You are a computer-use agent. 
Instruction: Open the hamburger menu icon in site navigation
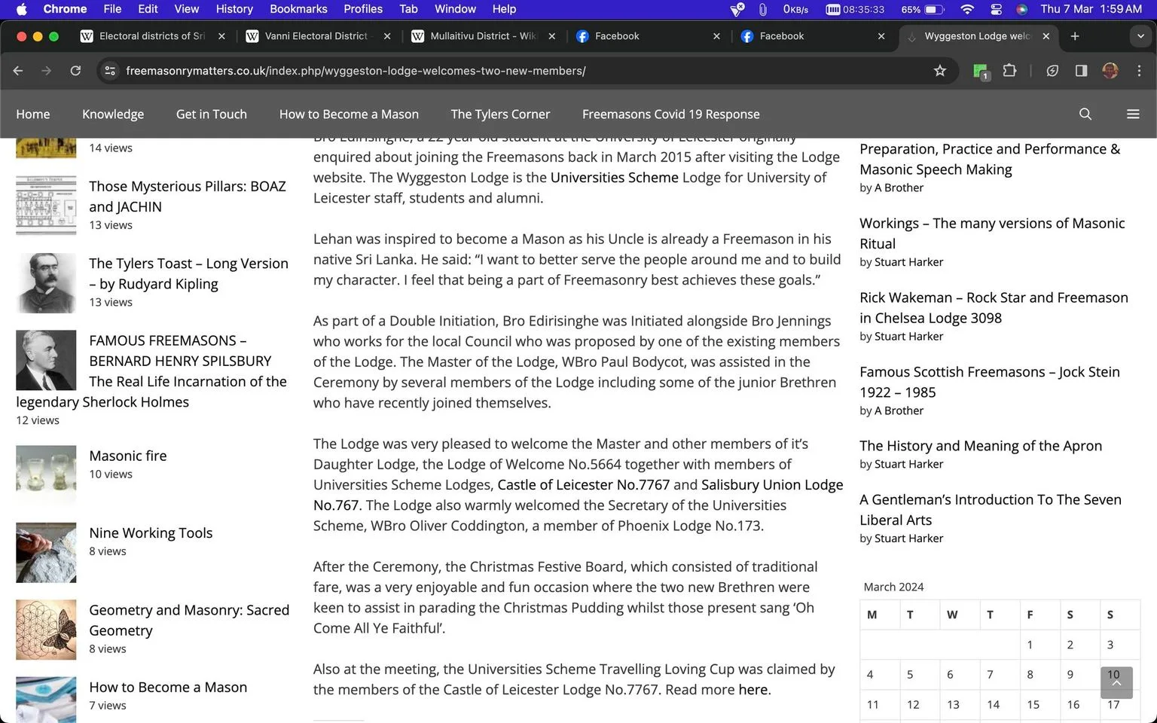click(1132, 114)
